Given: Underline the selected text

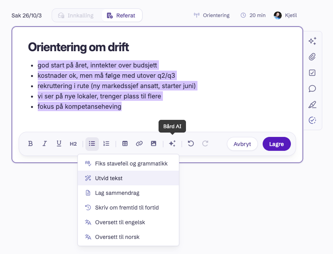Looking at the screenshot, I should point(59,144).
